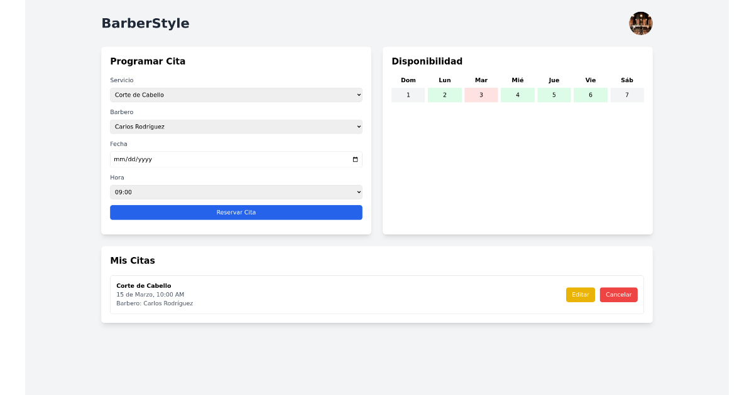Select day 1 under Dom
This screenshot has width=754, height=395.
click(408, 94)
